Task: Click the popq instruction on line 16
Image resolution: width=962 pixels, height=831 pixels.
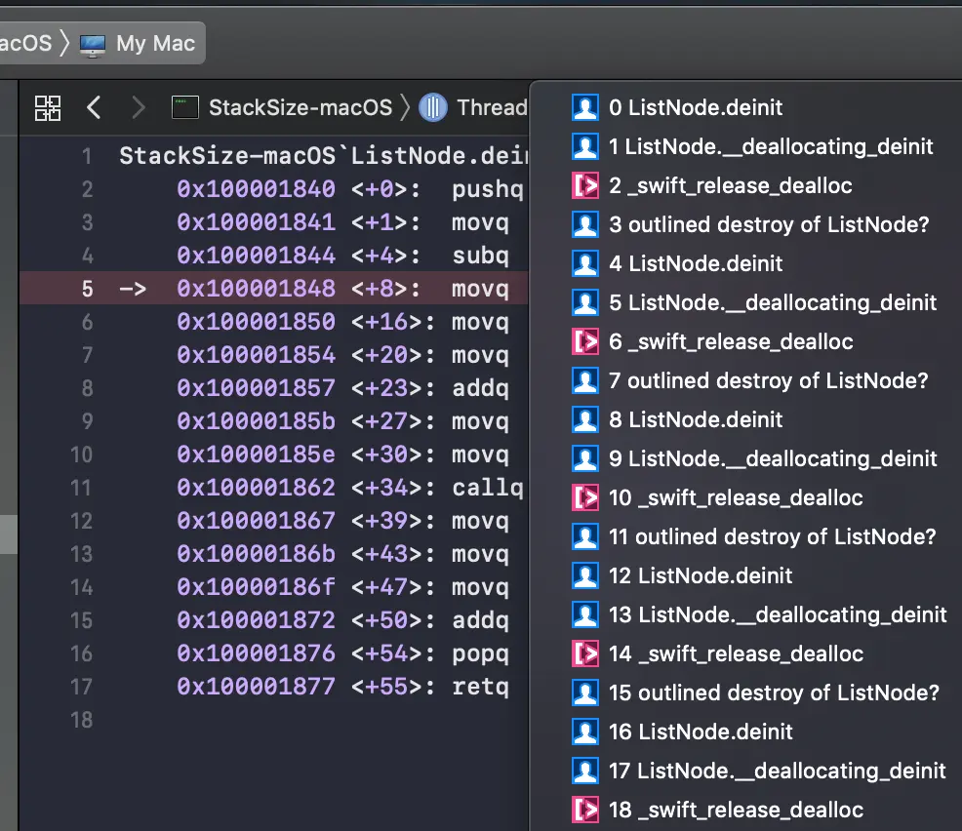Action: (480, 654)
